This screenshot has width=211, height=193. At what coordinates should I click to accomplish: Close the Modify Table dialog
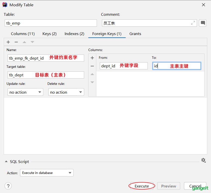[204, 5]
